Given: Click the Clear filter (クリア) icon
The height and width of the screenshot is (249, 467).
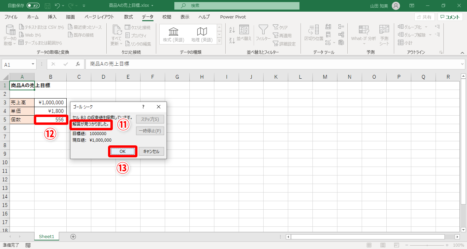Looking at the screenshot, I should (275, 27).
